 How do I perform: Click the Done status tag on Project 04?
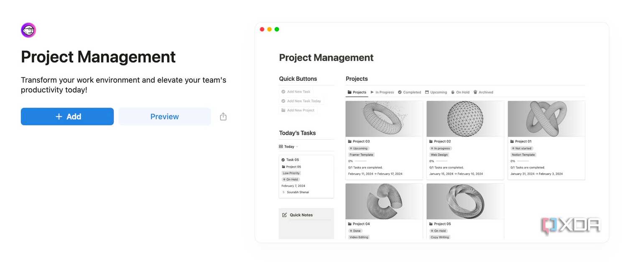355,231
